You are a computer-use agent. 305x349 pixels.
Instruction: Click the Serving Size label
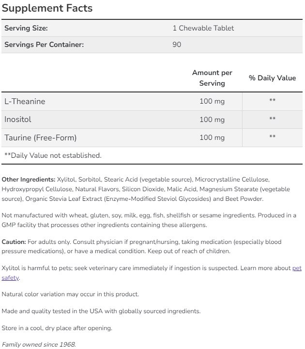coord(26,28)
